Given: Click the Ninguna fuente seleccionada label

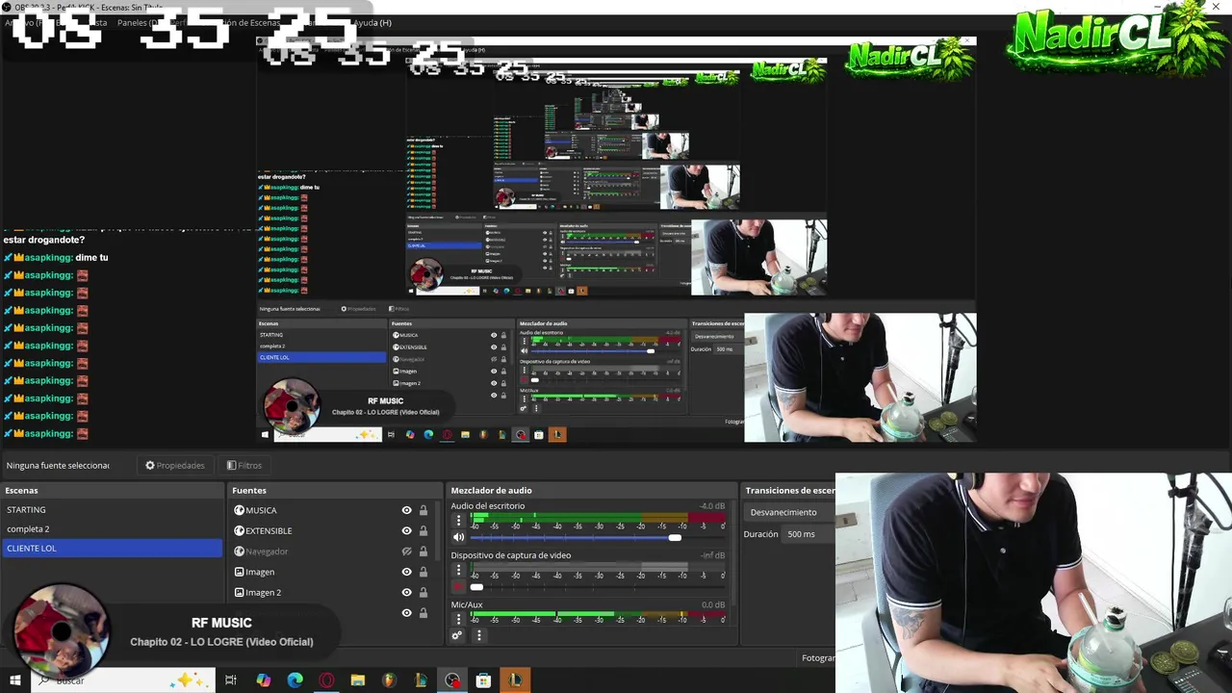Looking at the screenshot, I should point(58,465).
